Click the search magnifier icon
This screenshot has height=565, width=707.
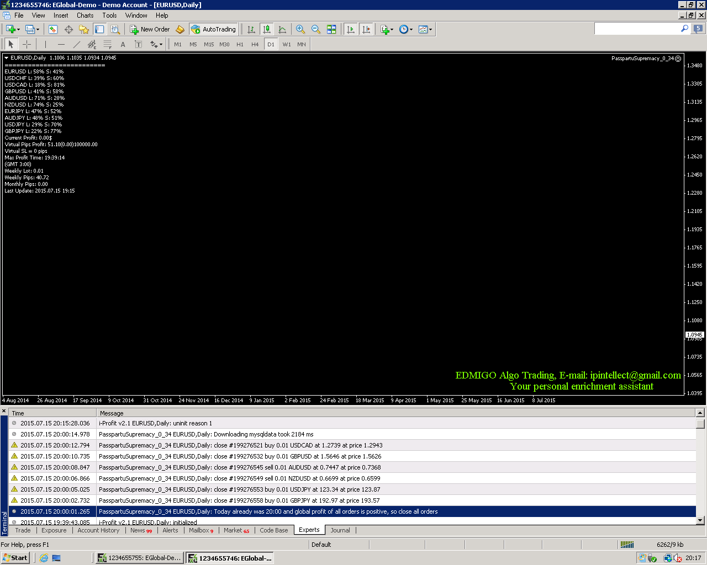point(685,29)
